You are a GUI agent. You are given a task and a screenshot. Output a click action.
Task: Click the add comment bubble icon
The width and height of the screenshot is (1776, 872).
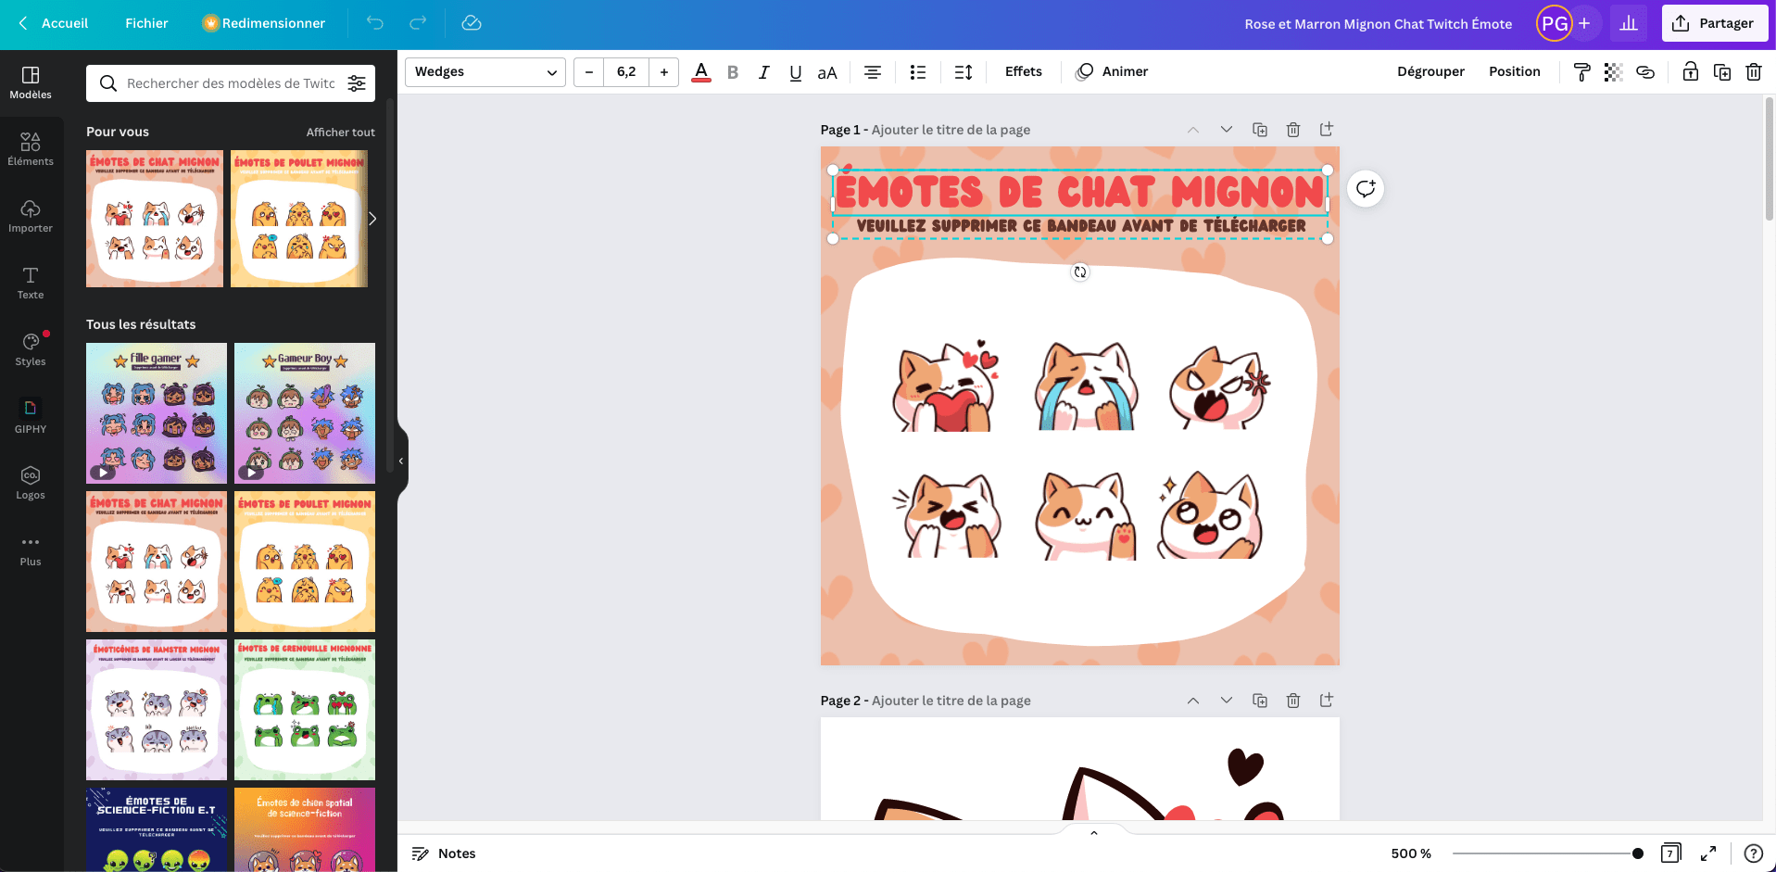tap(1366, 189)
